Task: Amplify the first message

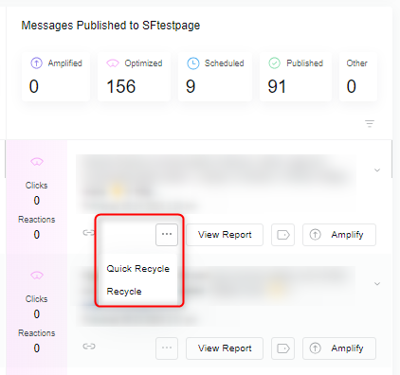Action: pos(339,235)
